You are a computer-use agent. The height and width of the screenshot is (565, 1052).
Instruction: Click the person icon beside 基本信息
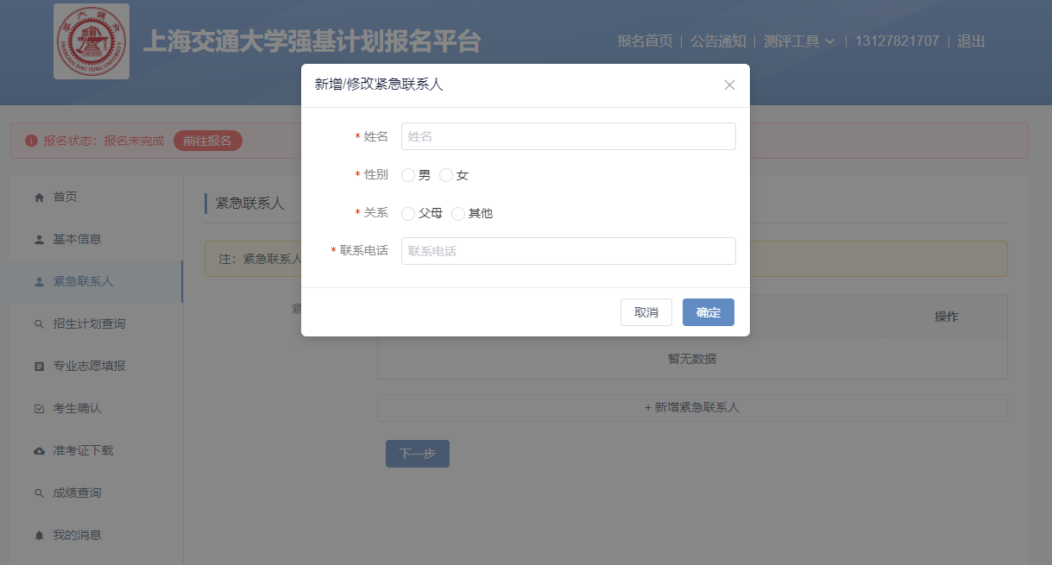click(39, 240)
